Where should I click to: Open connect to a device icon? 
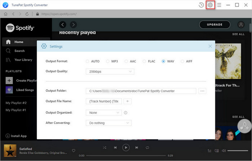pyautogui.click(x=217, y=151)
